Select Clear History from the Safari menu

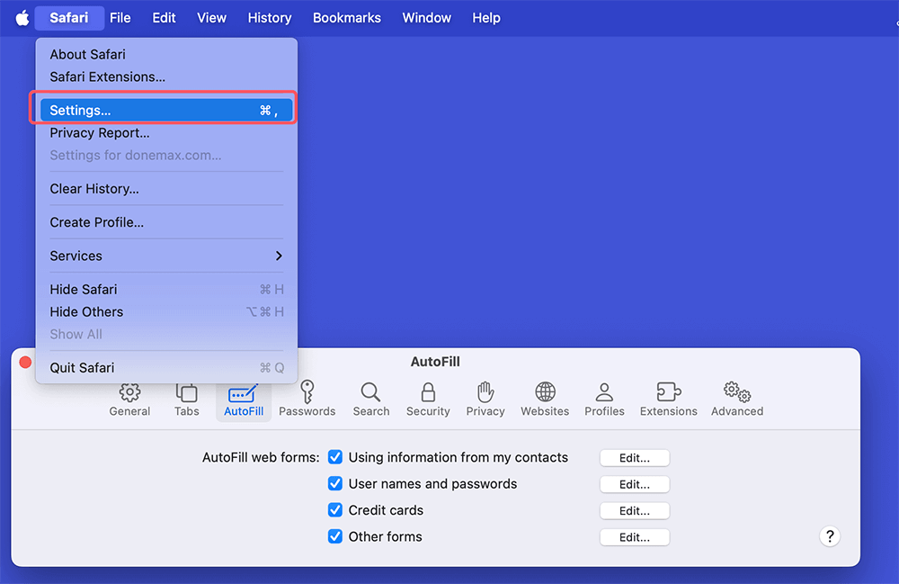pos(94,189)
